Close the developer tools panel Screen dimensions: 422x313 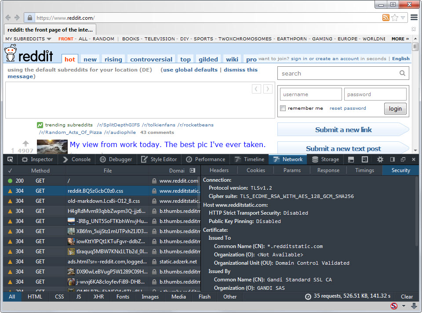tap(414, 159)
